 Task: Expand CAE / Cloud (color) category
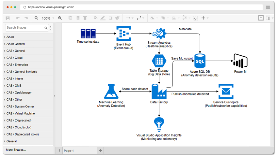tap(28, 127)
